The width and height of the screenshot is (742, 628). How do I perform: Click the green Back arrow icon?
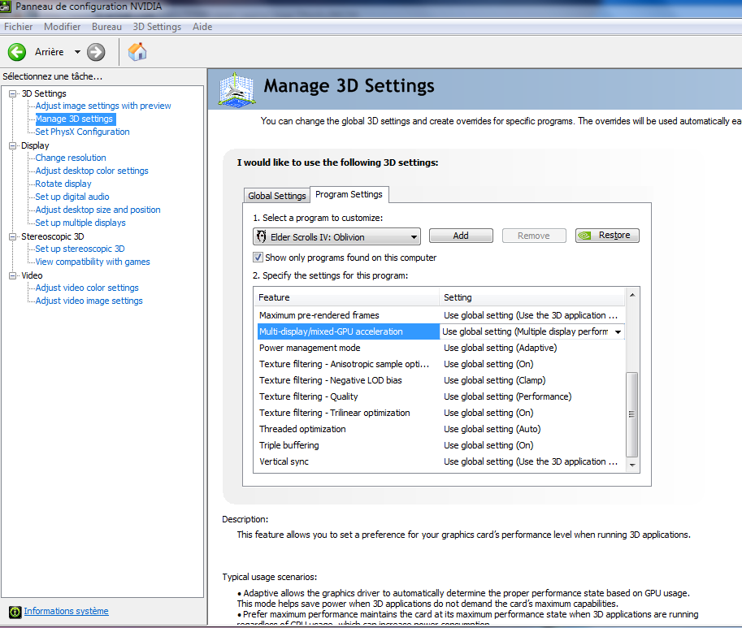[x=17, y=52]
